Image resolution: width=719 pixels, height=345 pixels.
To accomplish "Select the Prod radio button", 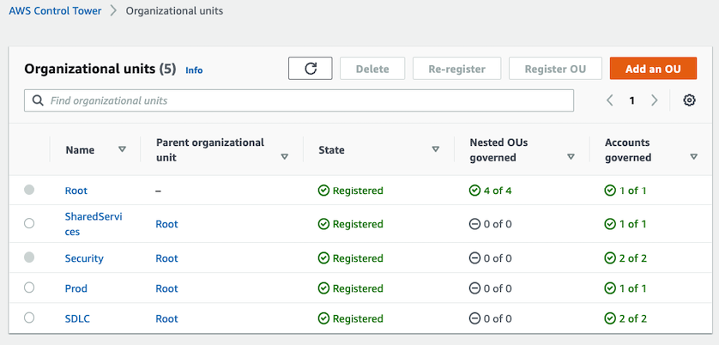I will 29,287.
